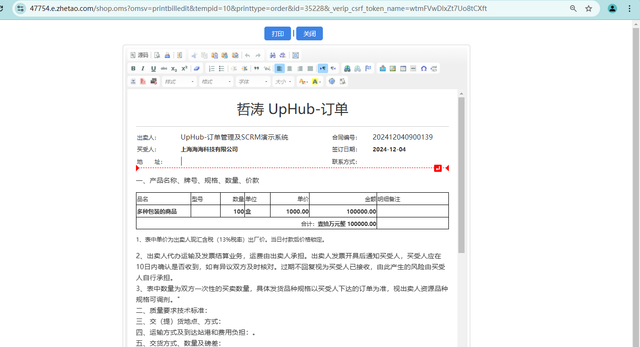Click the 关闭 close button
Viewport: 640px width, 347px height.
tap(310, 34)
